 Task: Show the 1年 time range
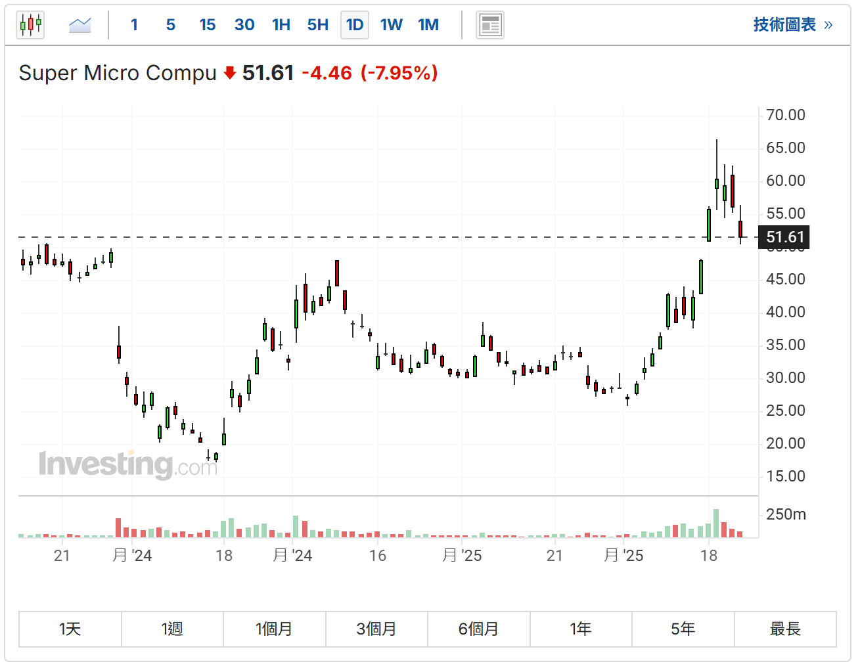point(581,629)
